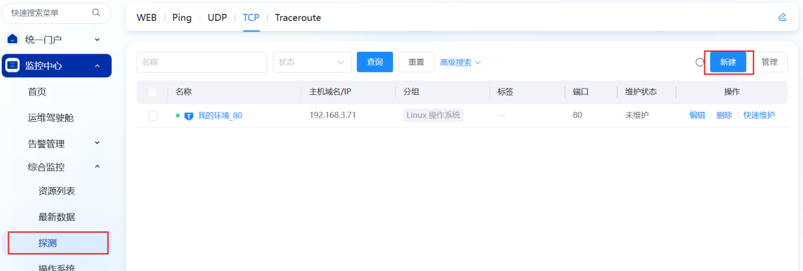Click the edit pencil icon at top right

tap(782, 17)
